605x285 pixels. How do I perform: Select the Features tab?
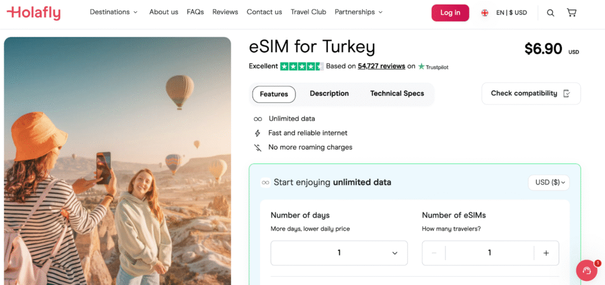tap(274, 94)
